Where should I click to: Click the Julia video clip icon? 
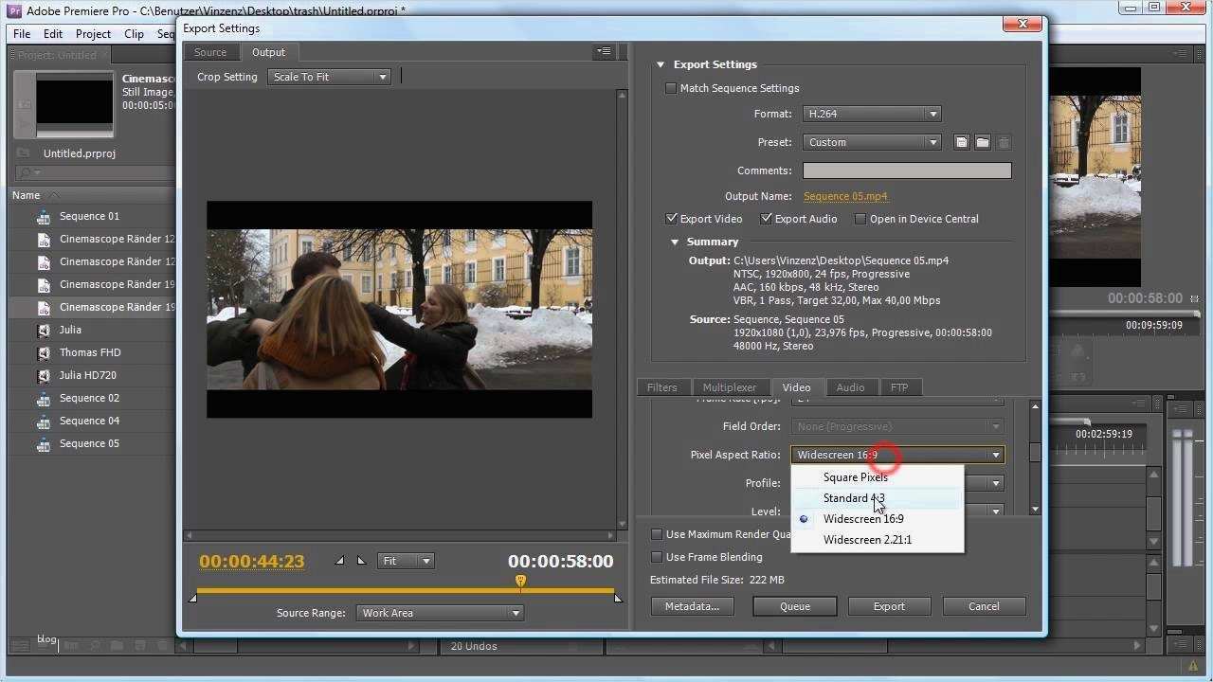pyautogui.click(x=44, y=330)
